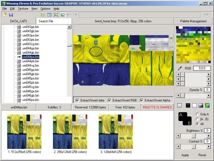The width and height of the screenshot is (214, 161).
Task: Switch to the Search File tab
Action: 54,21
